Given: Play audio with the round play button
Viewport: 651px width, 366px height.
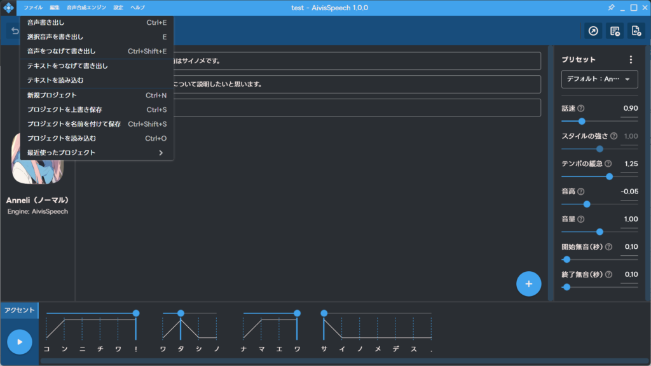Looking at the screenshot, I should pyautogui.click(x=20, y=342).
